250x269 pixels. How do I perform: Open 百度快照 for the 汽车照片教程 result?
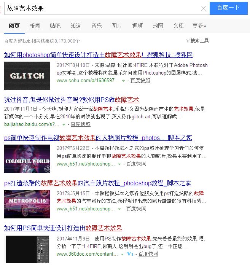tap(136, 209)
